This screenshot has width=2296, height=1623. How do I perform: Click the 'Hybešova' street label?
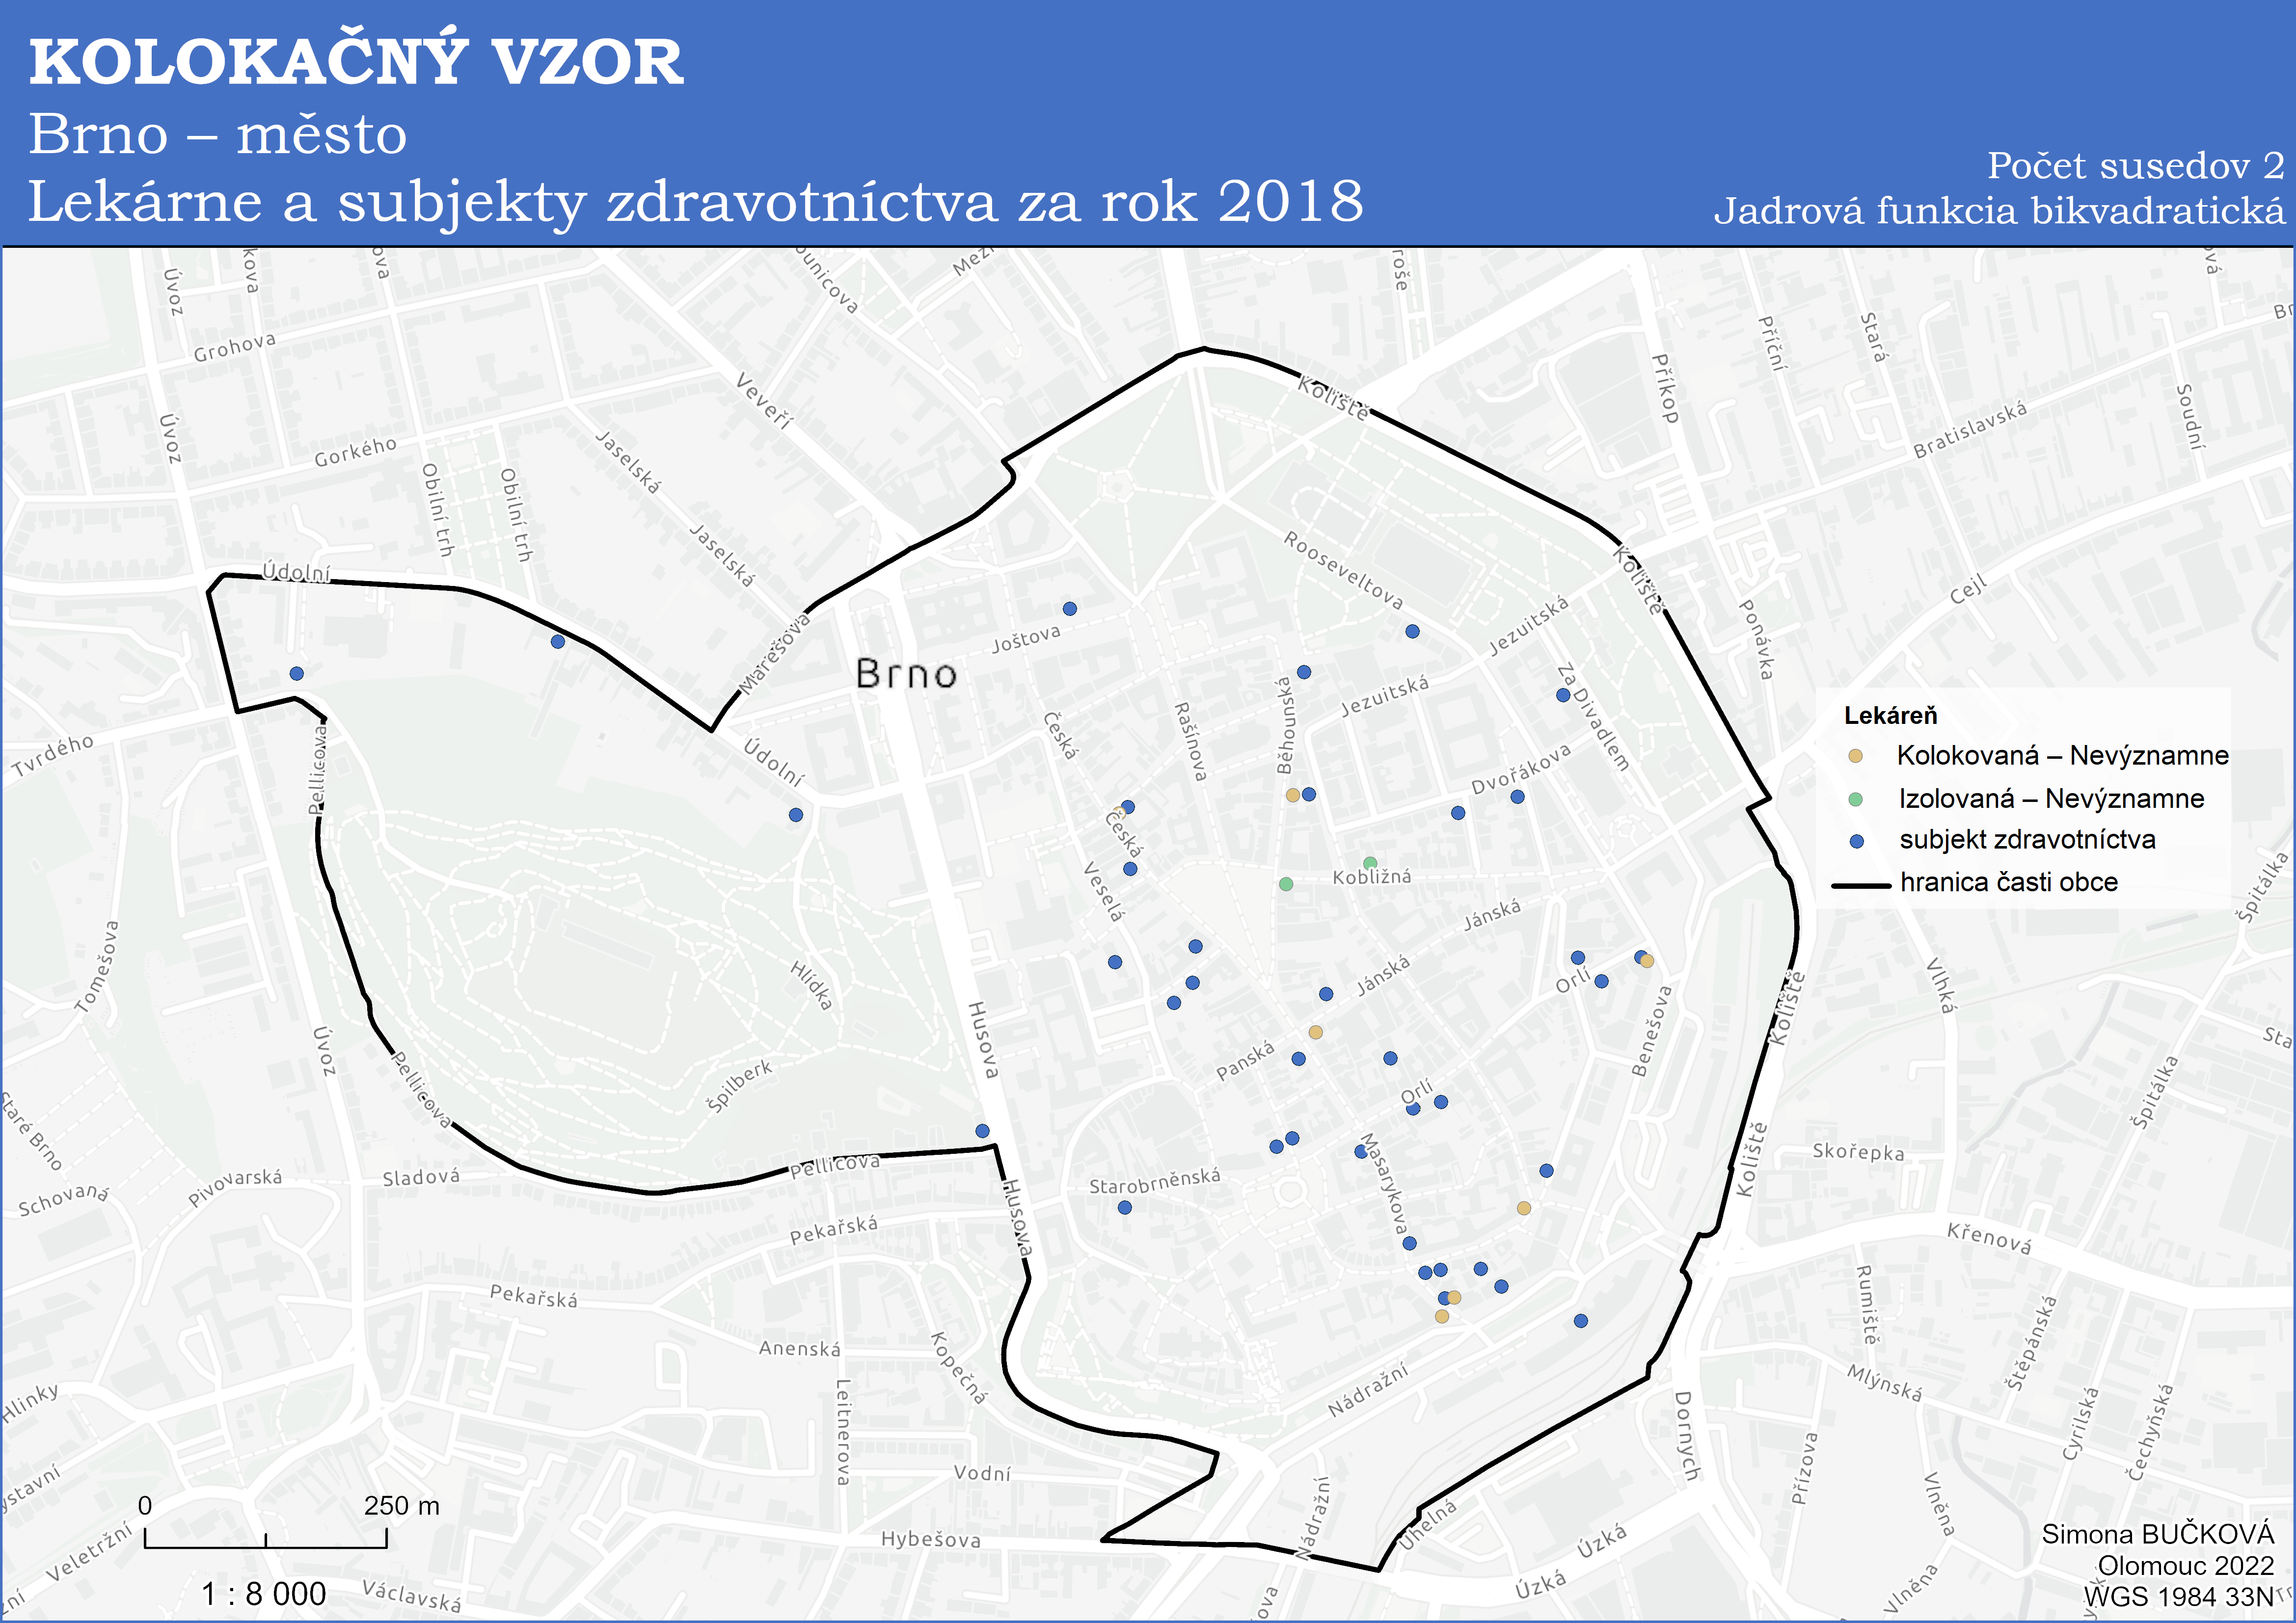[x=930, y=1539]
